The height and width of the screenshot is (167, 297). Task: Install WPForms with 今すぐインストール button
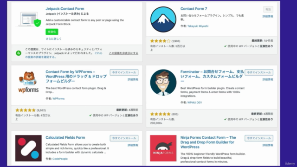(124, 72)
